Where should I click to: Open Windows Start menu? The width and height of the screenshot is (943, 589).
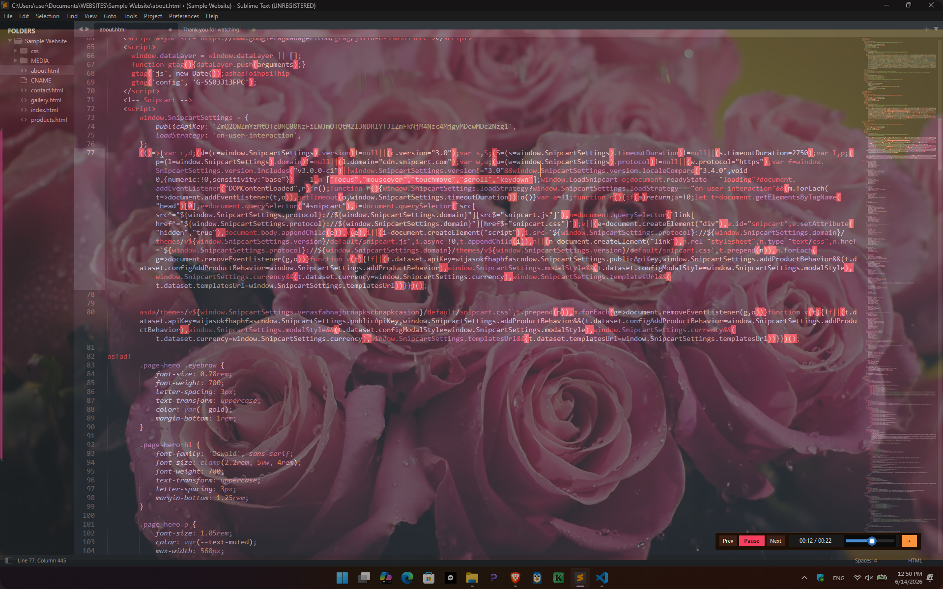pos(342,578)
